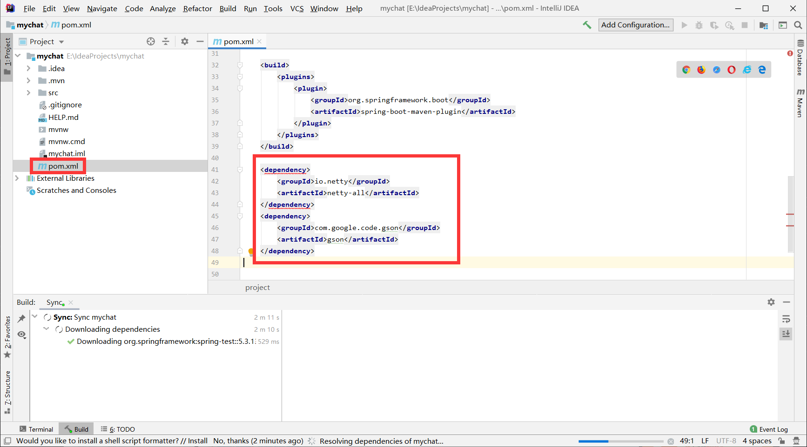
Task: Toggle the eye view filter in Build panel
Action: 21,335
